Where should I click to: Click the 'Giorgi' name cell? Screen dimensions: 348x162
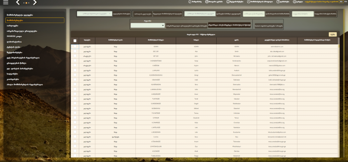coord(196,75)
